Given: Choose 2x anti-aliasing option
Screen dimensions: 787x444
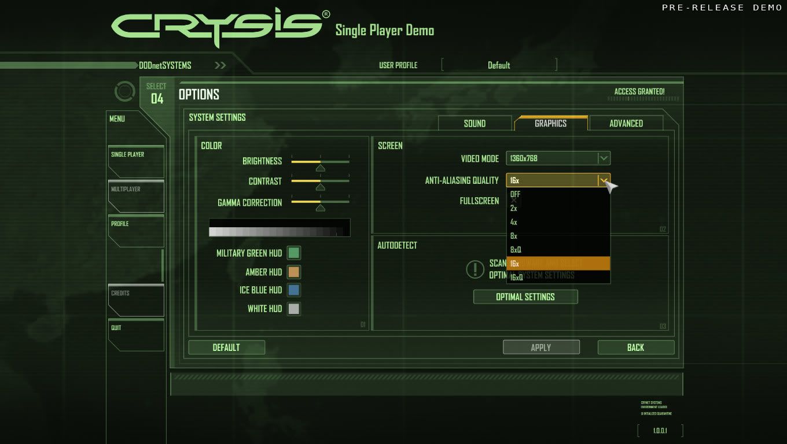Looking at the screenshot, I should click(558, 208).
